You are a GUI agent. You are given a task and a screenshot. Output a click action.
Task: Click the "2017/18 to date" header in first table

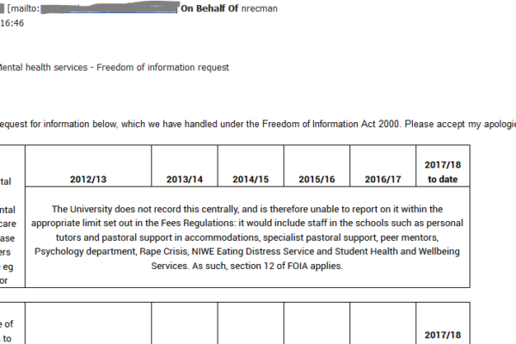pos(443,172)
